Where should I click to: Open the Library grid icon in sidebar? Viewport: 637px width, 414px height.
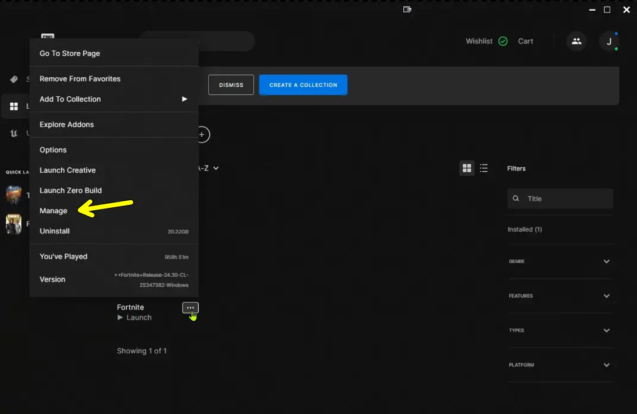point(13,106)
